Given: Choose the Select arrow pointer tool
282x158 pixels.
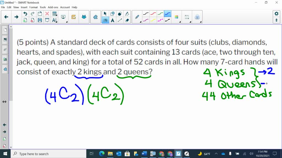Looking at the screenshot, I should coord(105,14).
